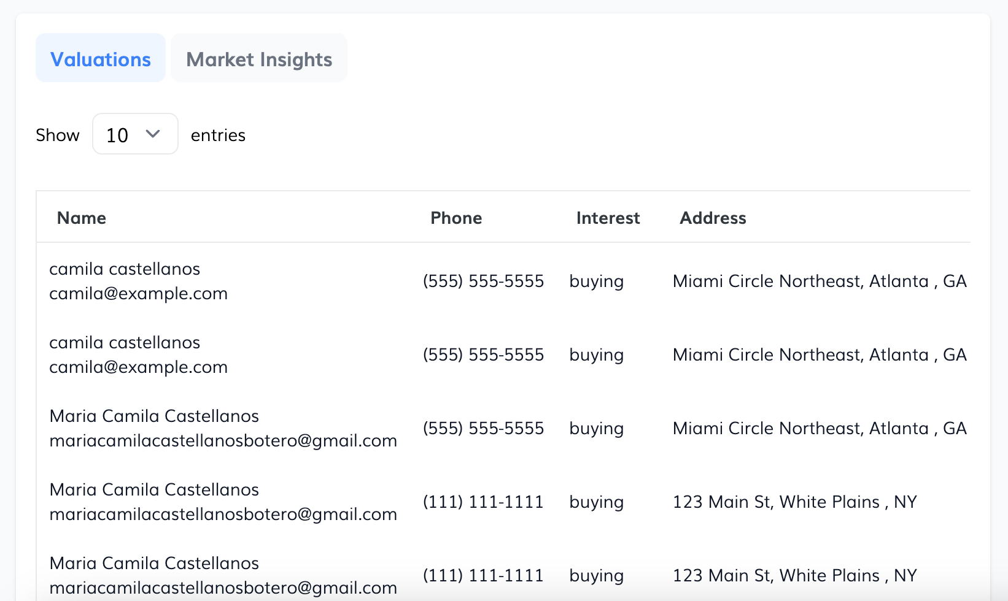The width and height of the screenshot is (1008, 601).
Task: Click the first 123 Main St, White Plains address
Action: tap(794, 502)
